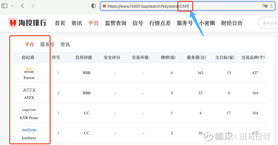Open the sidebar dropdown chevron

click(12, 6)
